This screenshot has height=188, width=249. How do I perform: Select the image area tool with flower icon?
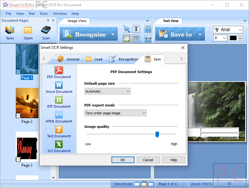[x=127, y=38]
